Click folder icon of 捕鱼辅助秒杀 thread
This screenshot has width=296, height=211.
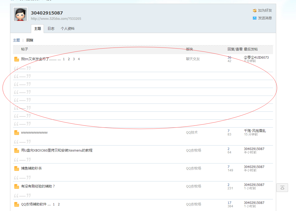17,168
